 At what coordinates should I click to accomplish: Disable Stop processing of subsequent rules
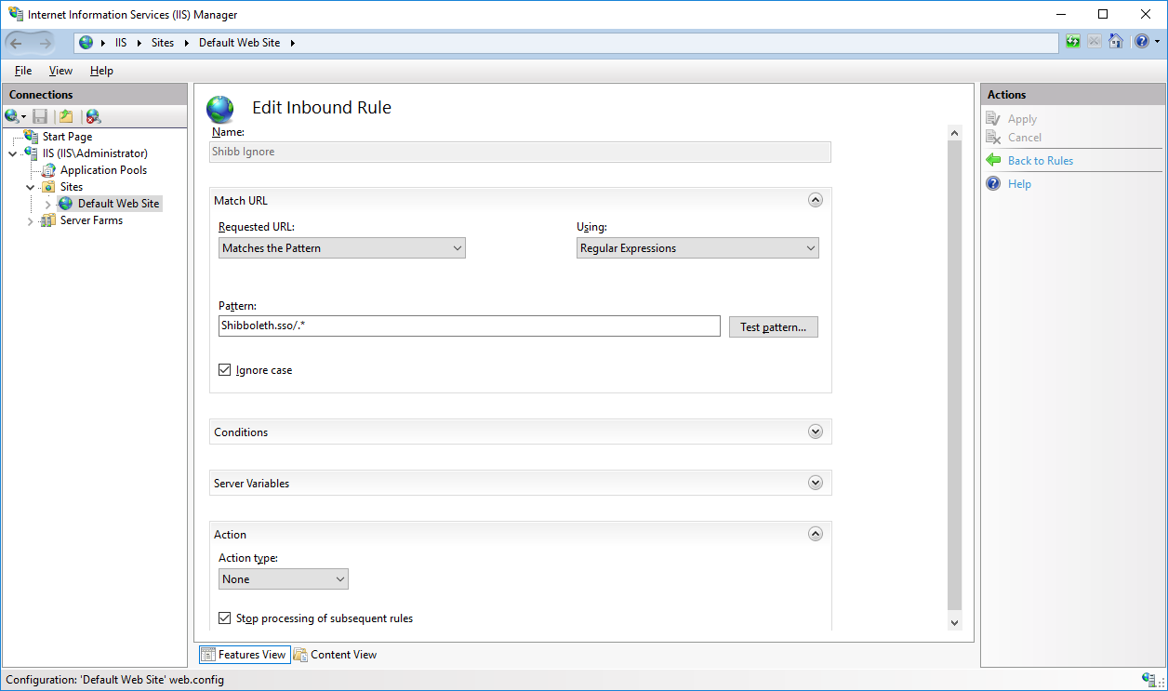click(x=224, y=618)
